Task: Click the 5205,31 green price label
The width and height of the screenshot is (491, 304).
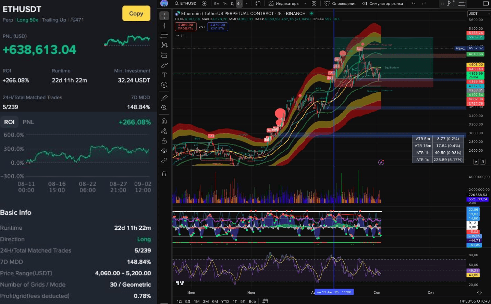Action: (x=476, y=37)
